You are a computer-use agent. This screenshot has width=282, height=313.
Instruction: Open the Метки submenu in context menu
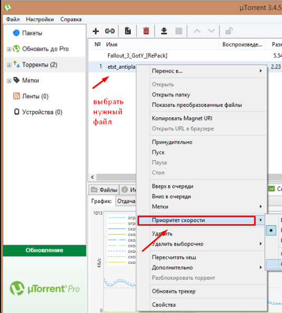(x=202, y=206)
